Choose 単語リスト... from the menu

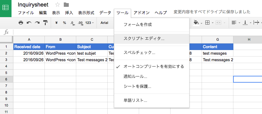[x=152, y=100]
